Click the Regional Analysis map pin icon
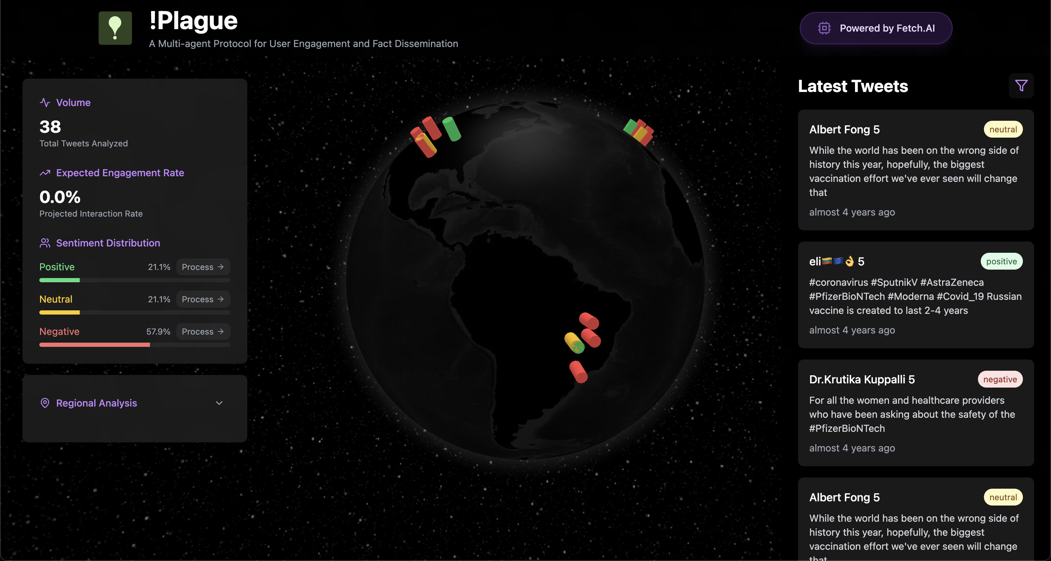1051x561 pixels. click(45, 403)
